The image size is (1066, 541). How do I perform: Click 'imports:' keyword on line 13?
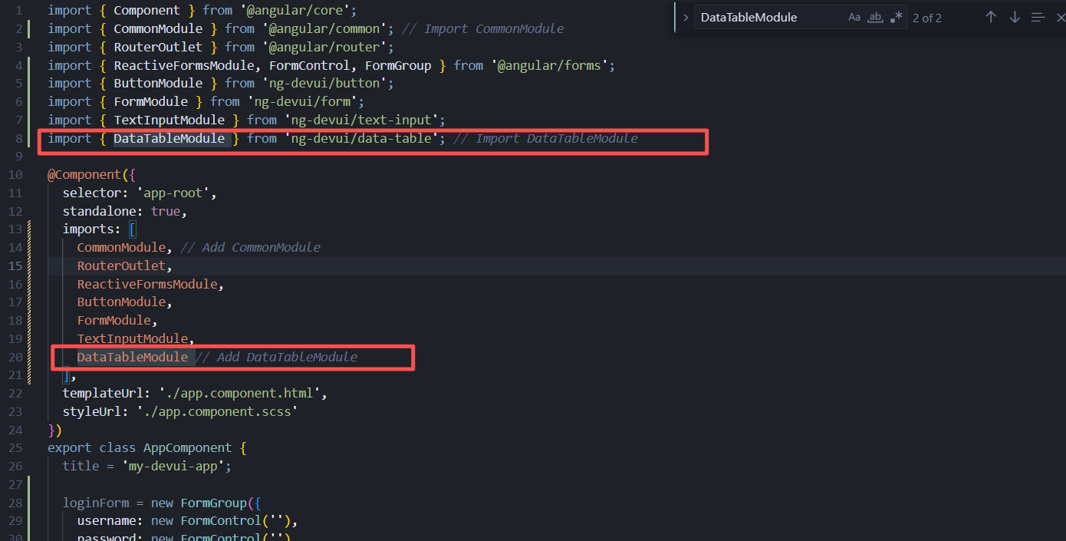(92, 229)
